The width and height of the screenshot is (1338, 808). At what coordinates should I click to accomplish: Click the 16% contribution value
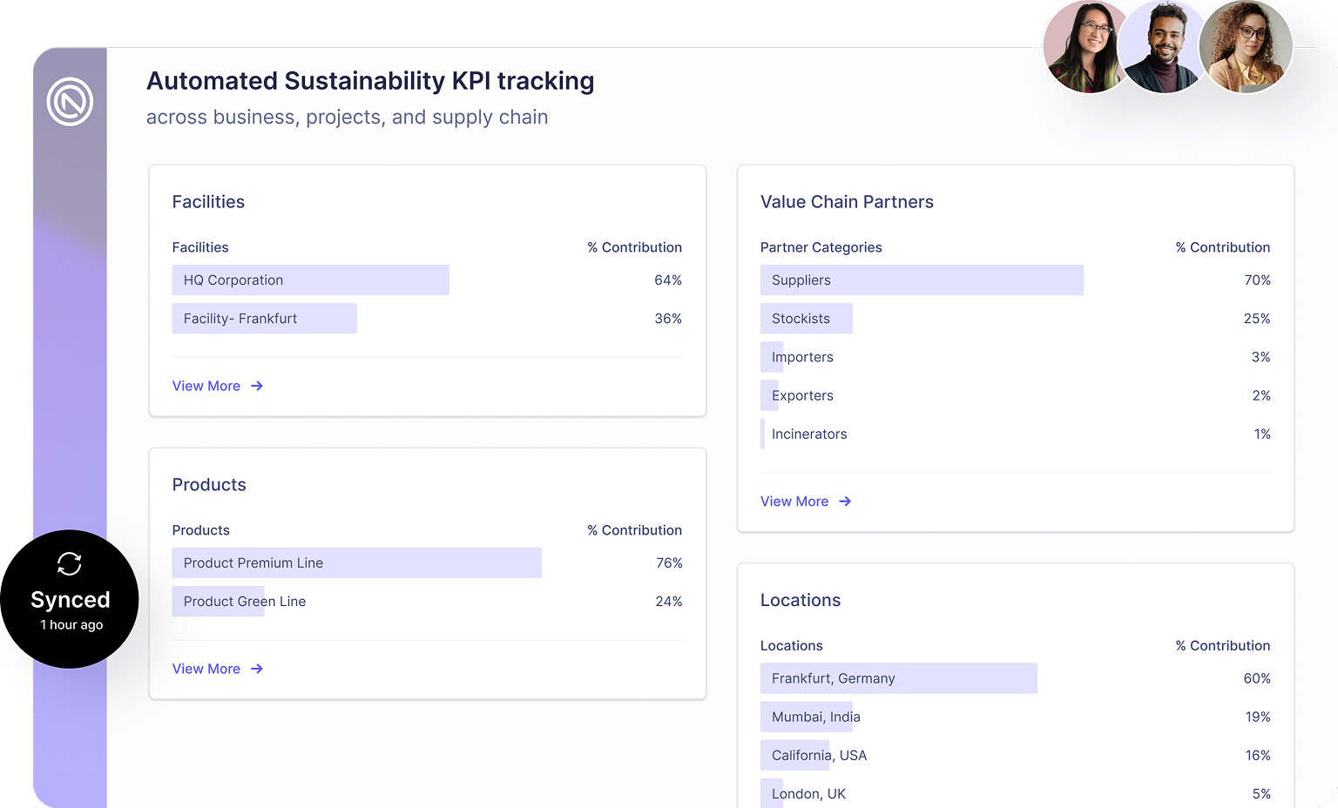click(1258, 755)
